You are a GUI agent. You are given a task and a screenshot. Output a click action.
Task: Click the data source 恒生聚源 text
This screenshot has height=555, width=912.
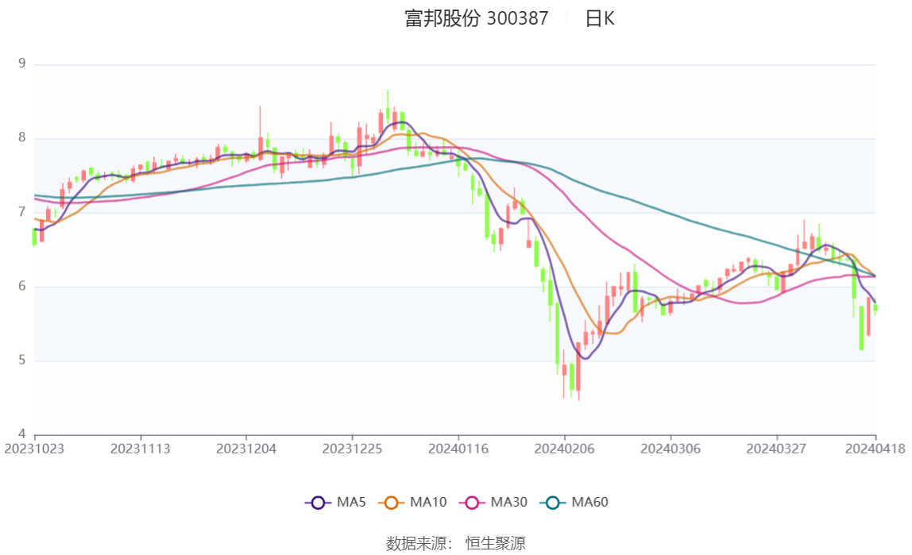tap(496, 543)
